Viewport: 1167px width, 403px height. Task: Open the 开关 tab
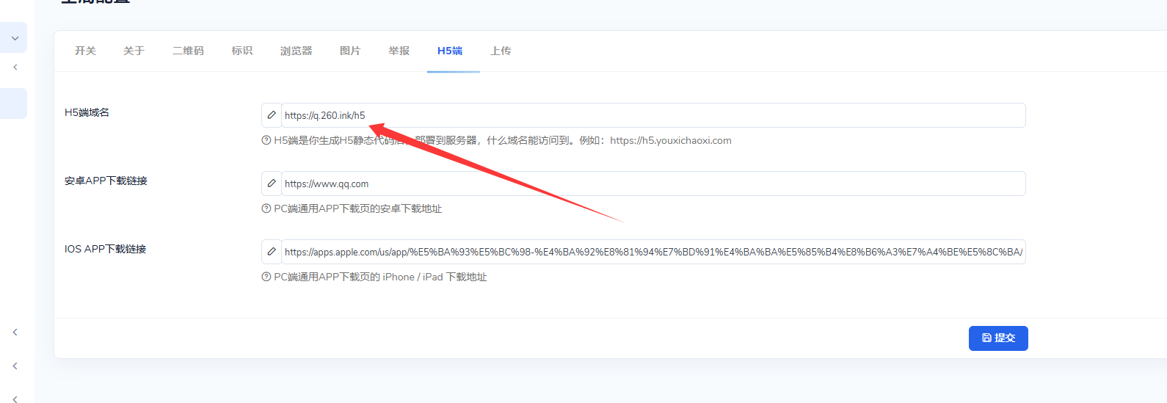click(x=85, y=51)
